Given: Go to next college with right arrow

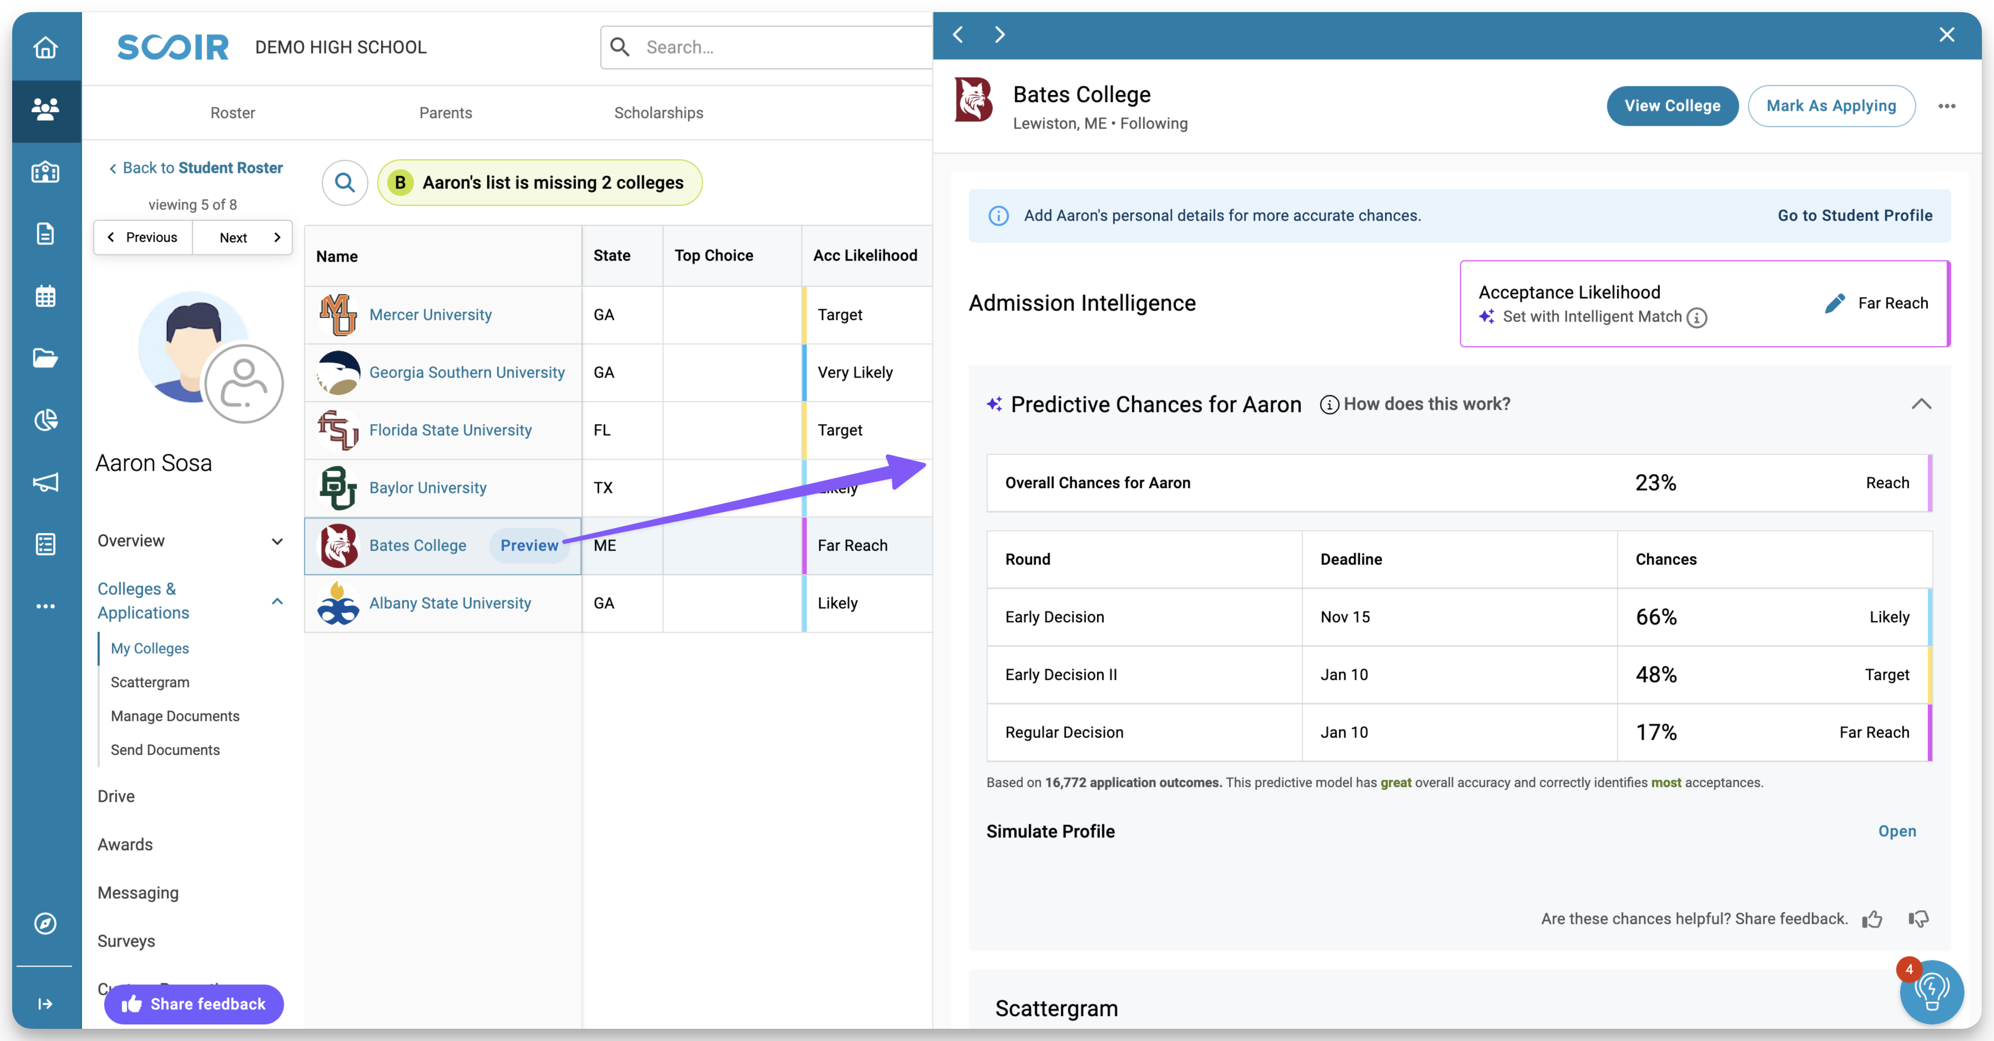Looking at the screenshot, I should [x=999, y=34].
